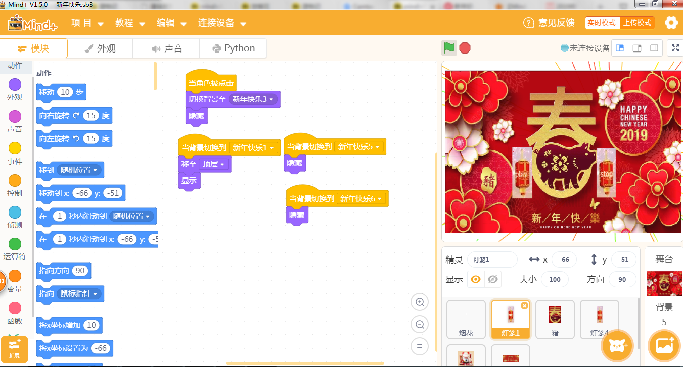Click the 未连接设备 device status

tap(585, 48)
